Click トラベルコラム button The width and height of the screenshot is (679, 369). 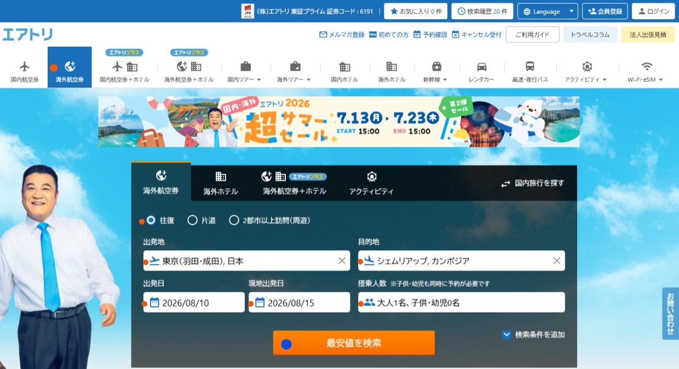pyautogui.click(x=590, y=34)
